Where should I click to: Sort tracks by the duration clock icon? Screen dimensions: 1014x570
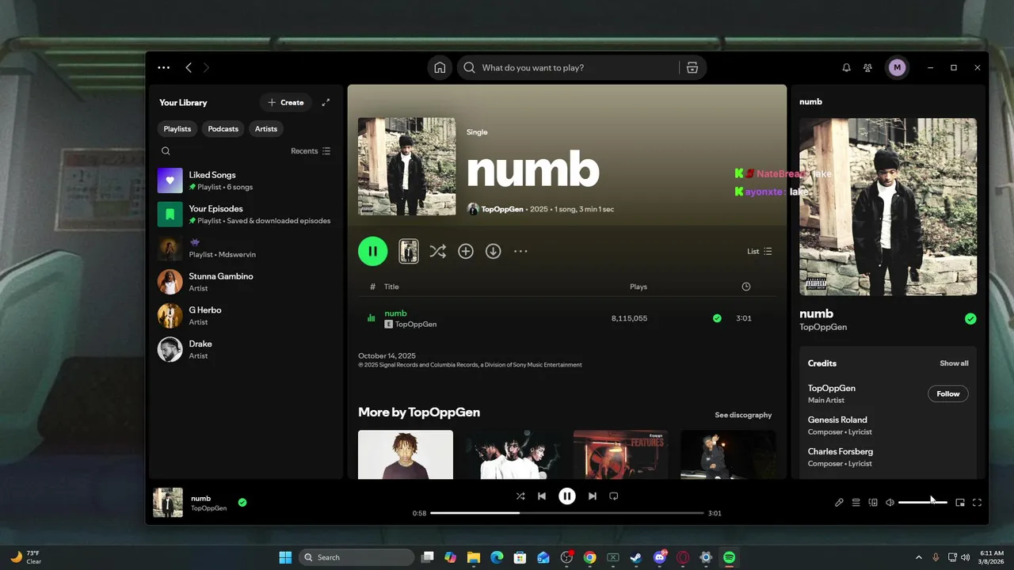[x=745, y=287]
